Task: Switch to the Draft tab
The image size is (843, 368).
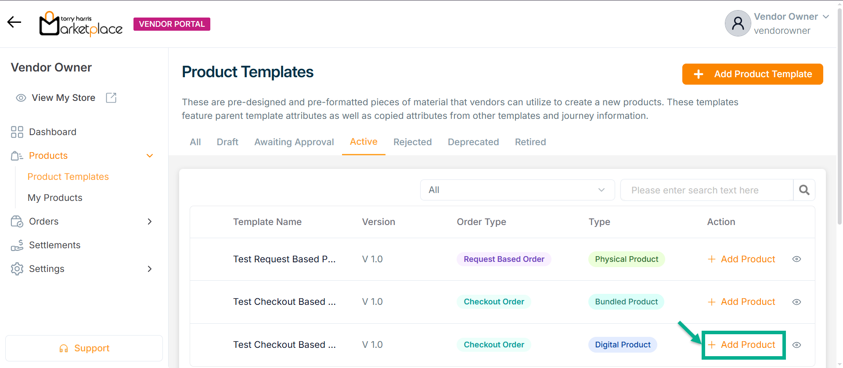Action: tap(227, 142)
